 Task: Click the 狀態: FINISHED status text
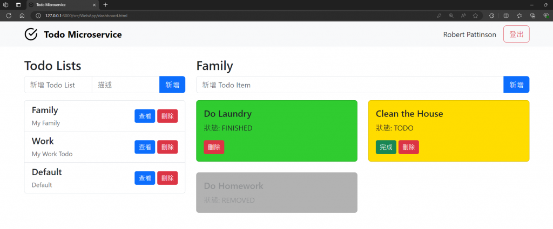pyautogui.click(x=228, y=128)
